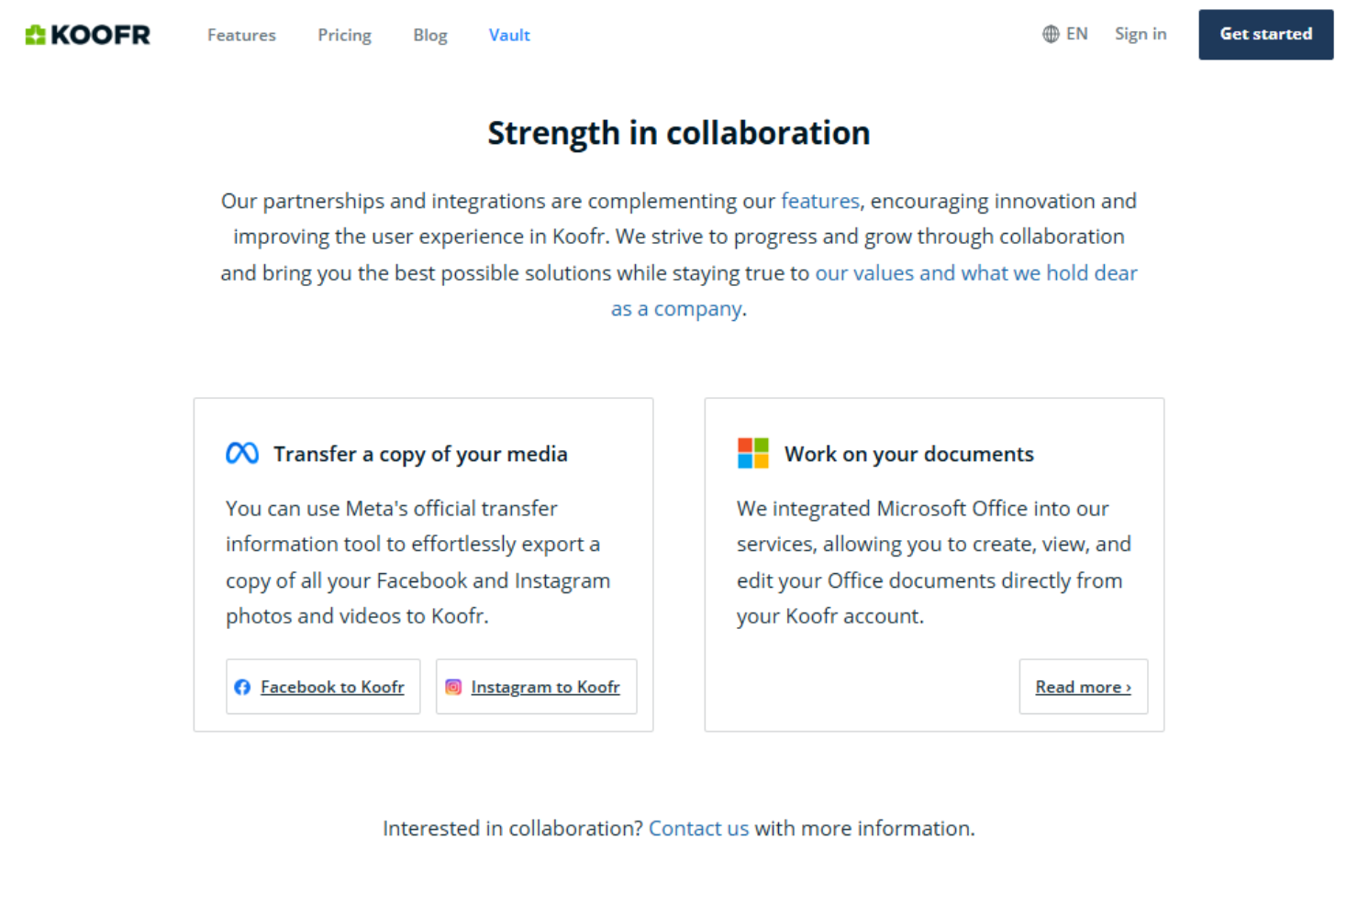
Task: Switch to the Pricing page
Action: [344, 35]
